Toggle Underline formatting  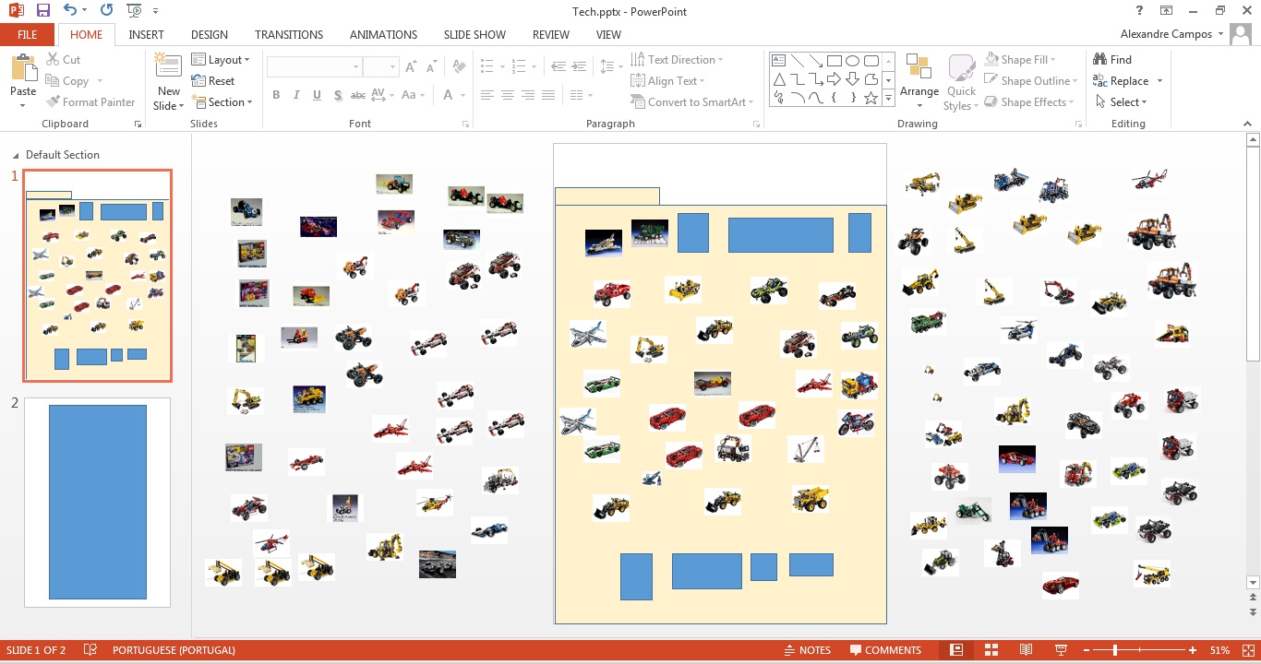(x=317, y=95)
